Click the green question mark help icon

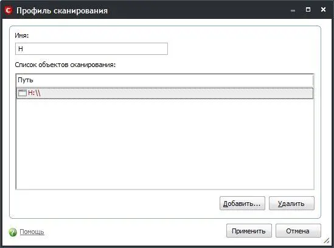[x=13, y=232]
